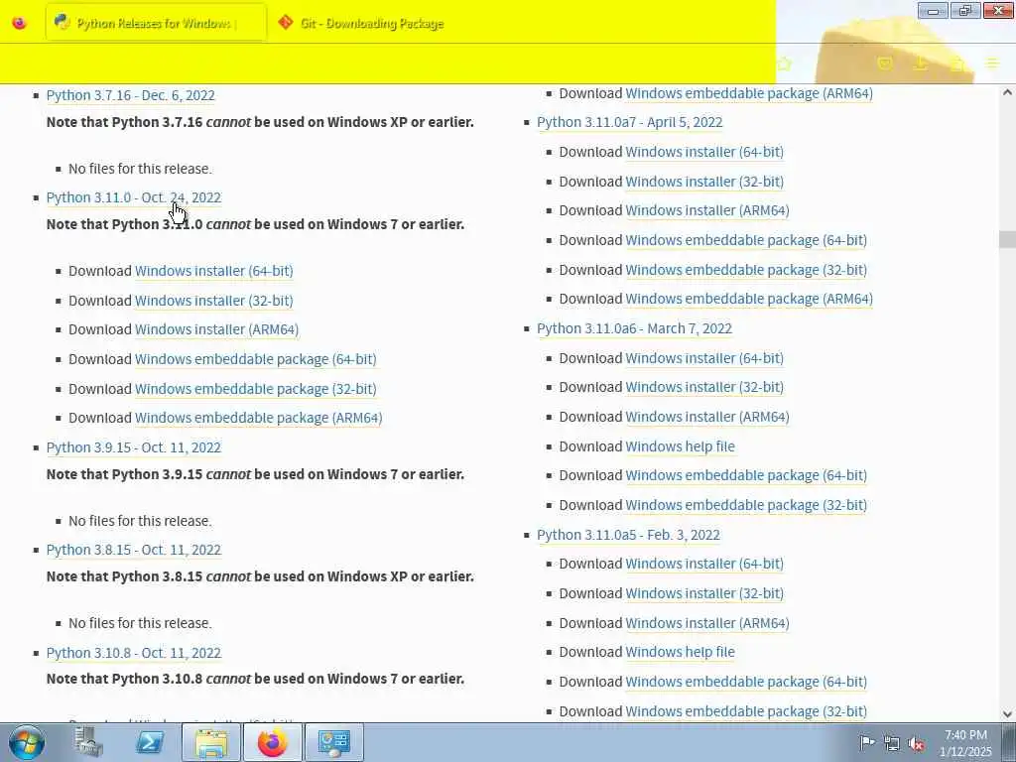Click 'No files for this release.' under Python 3.7.16

(140, 169)
